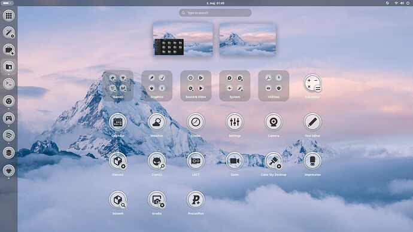The image size is (413, 232).
Task: Open the Calculator app
Action: point(312,83)
